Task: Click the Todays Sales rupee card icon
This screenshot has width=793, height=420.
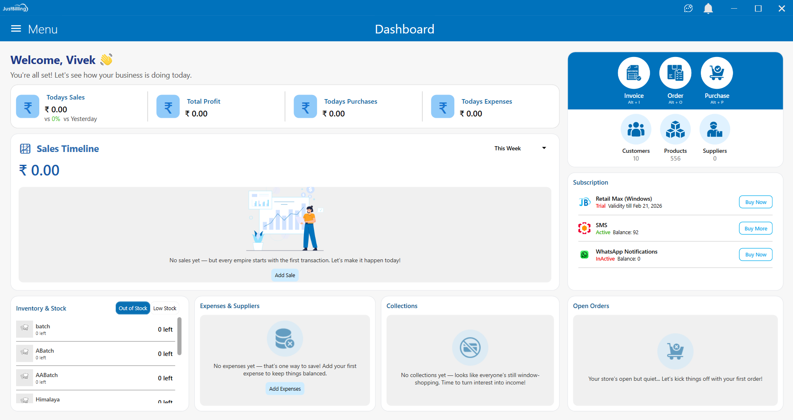Action: (x=28, y=107)
